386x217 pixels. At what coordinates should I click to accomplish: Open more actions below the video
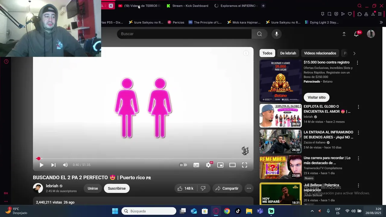(249, 188)
